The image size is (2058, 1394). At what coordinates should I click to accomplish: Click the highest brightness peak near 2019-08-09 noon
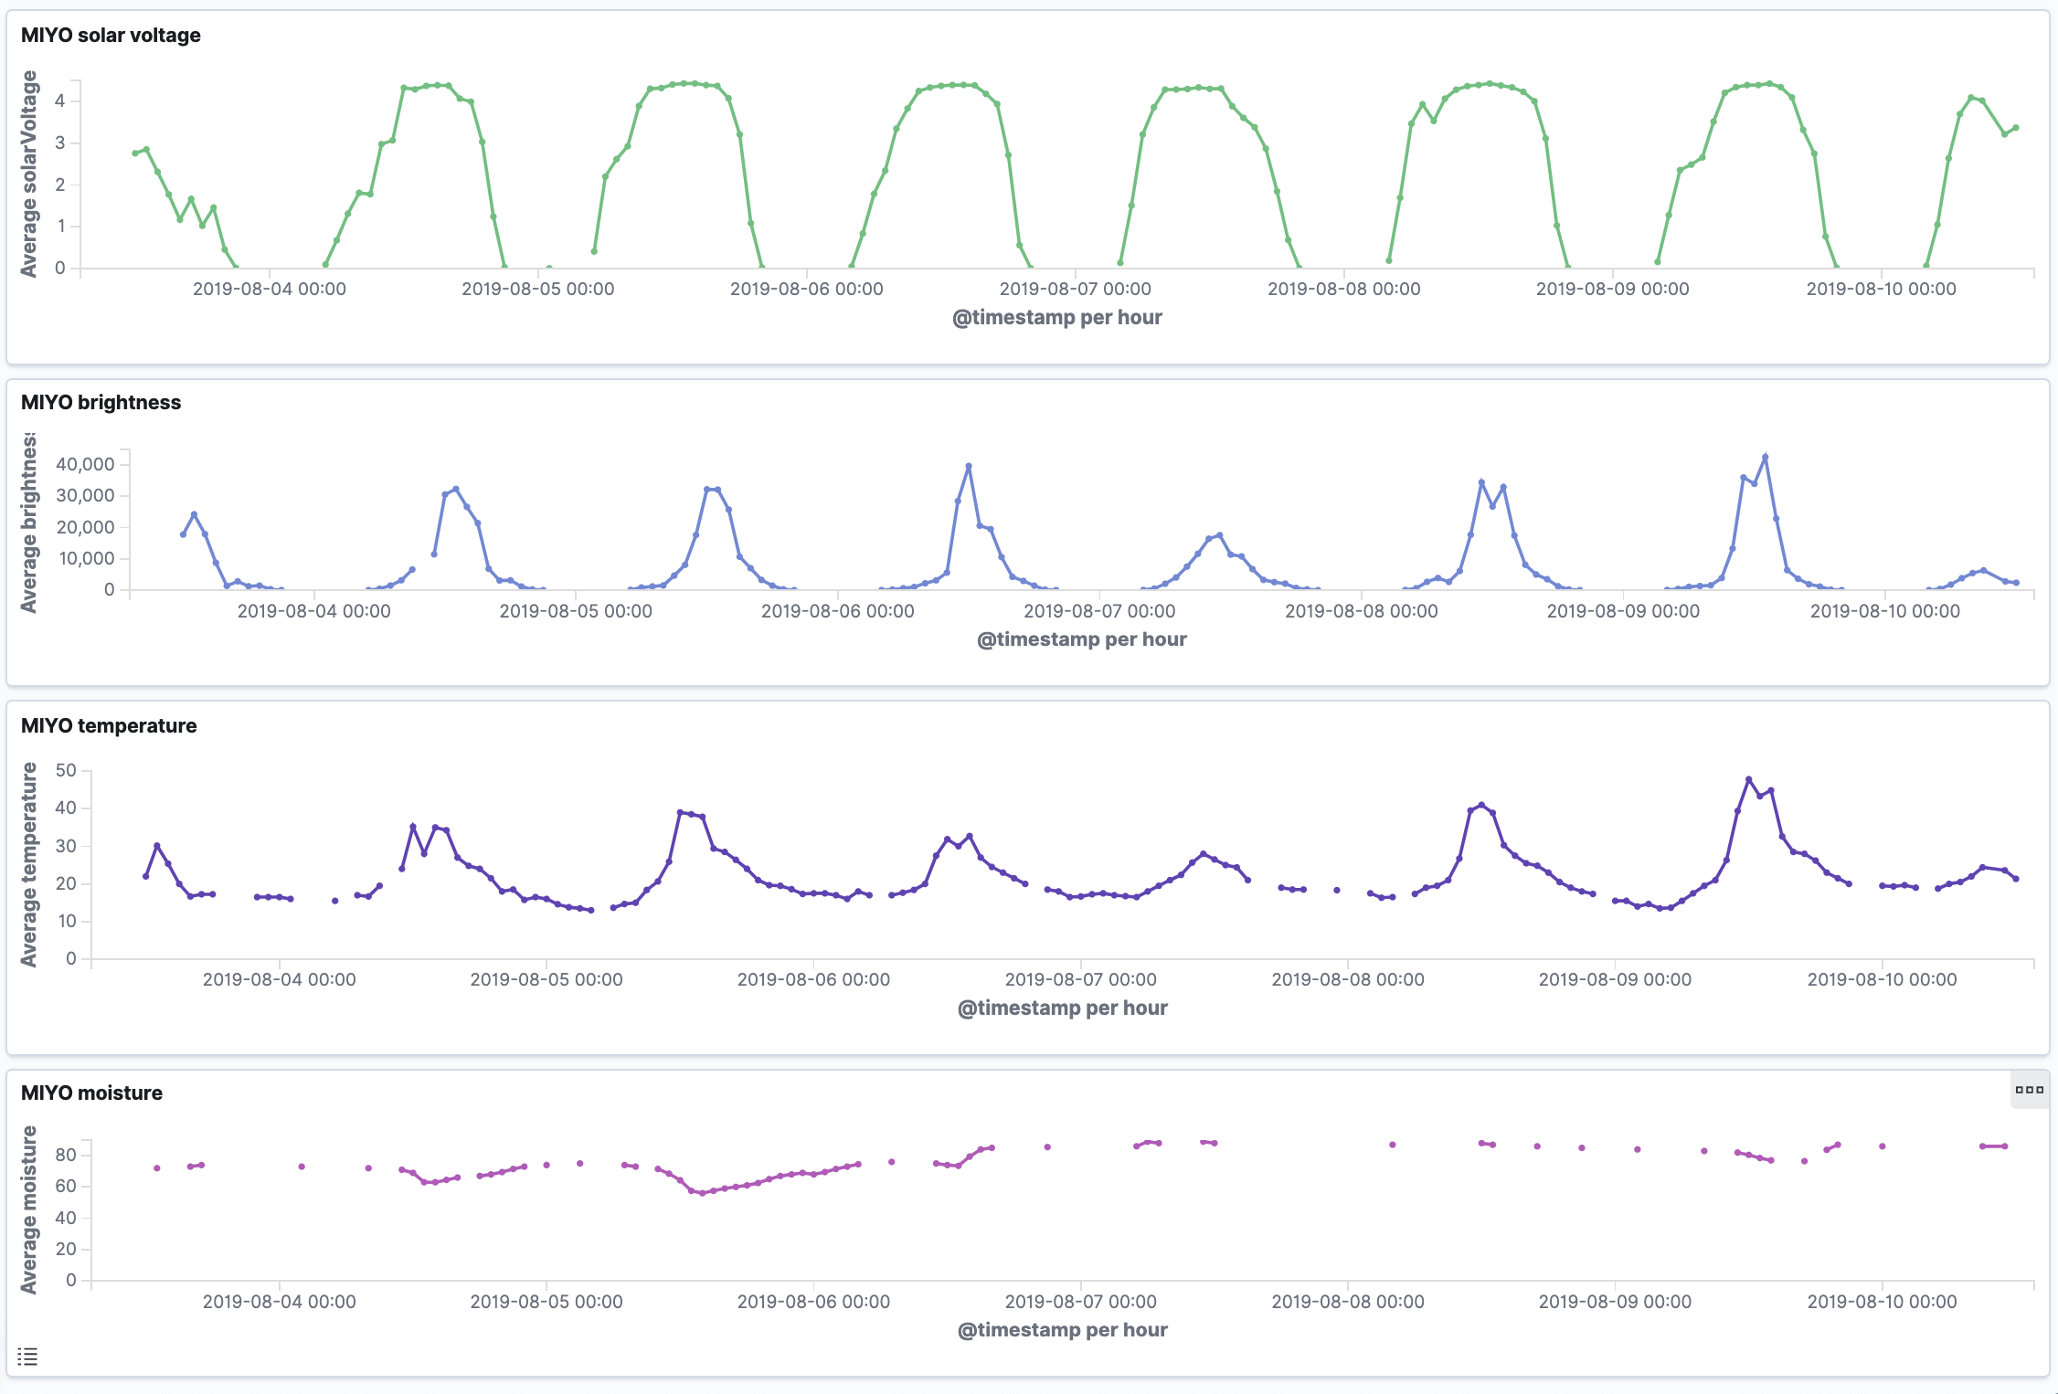coord(1765,457)
